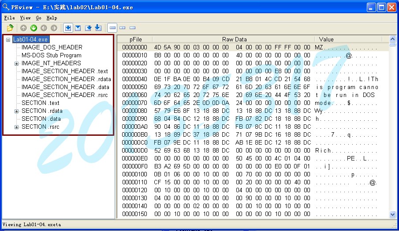
Task: Click the green Down arrow toolbar button
Action: [34, 28]
